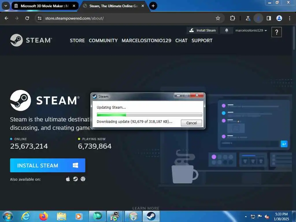Go forward in browser history
The image size is (296, 222).
coord(17,18)
